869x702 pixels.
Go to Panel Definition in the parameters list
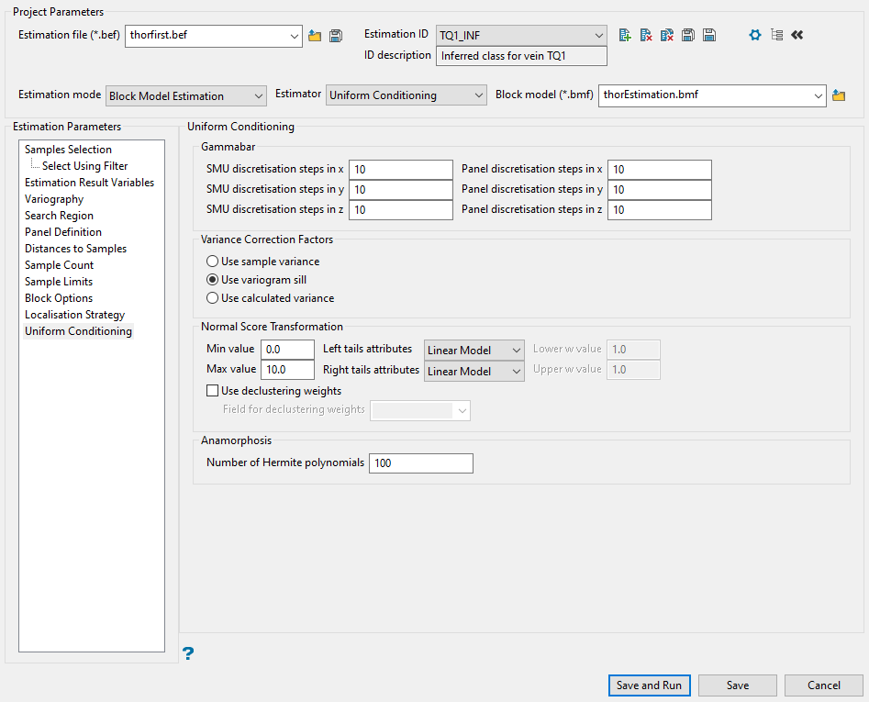63,232
